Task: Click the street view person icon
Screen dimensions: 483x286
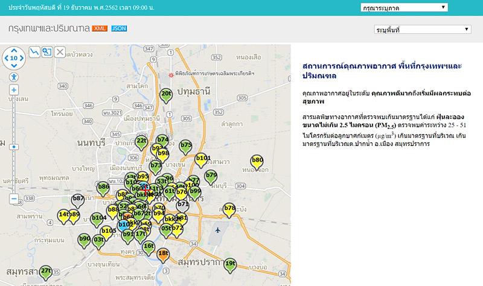Action: pyautogui.click(x=14, y=77)
